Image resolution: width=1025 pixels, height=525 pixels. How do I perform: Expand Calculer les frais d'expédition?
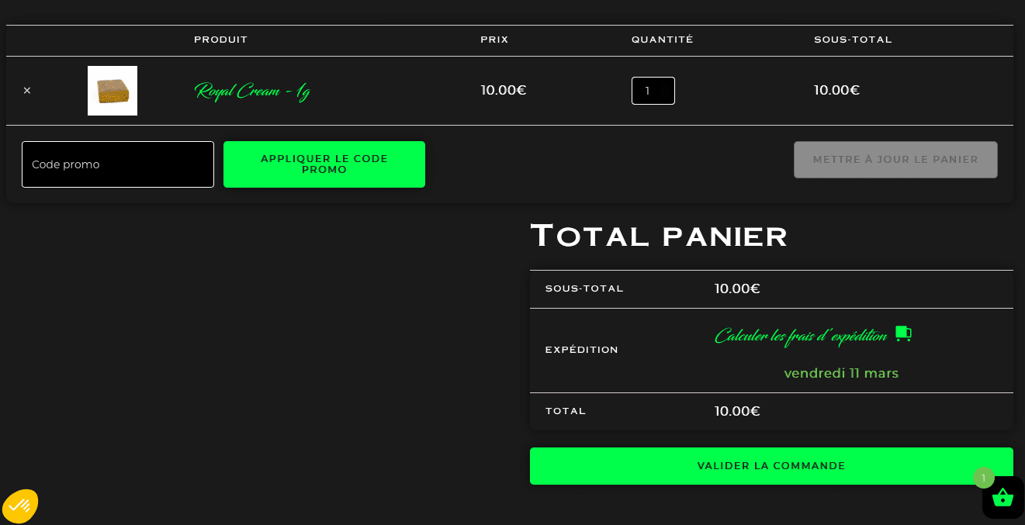pyautogui.click(x=801, y=336)
